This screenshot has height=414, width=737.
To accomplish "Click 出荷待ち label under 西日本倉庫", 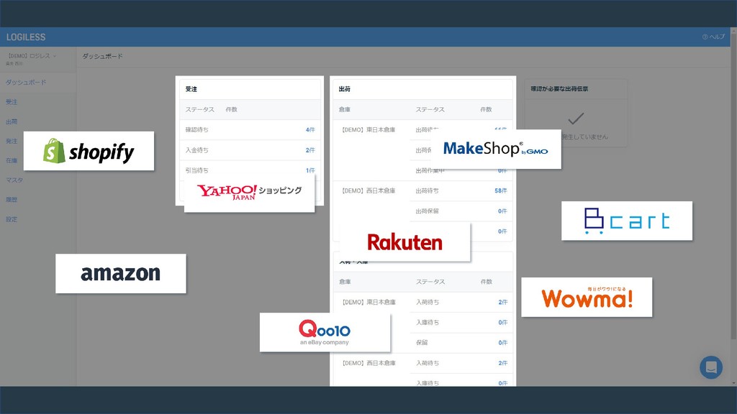I will [x=428, y=191].
